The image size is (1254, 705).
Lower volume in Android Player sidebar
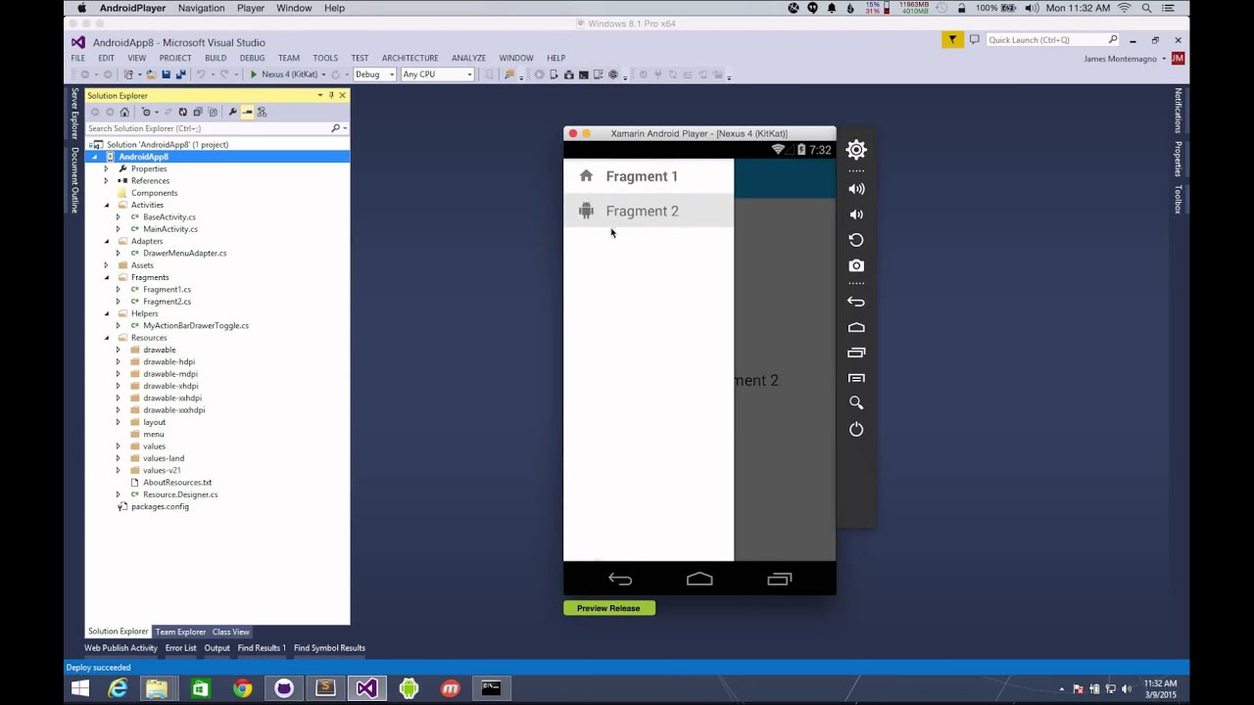[856, 214]
